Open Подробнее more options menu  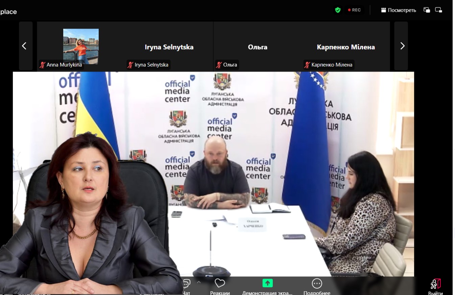point(317,286)
